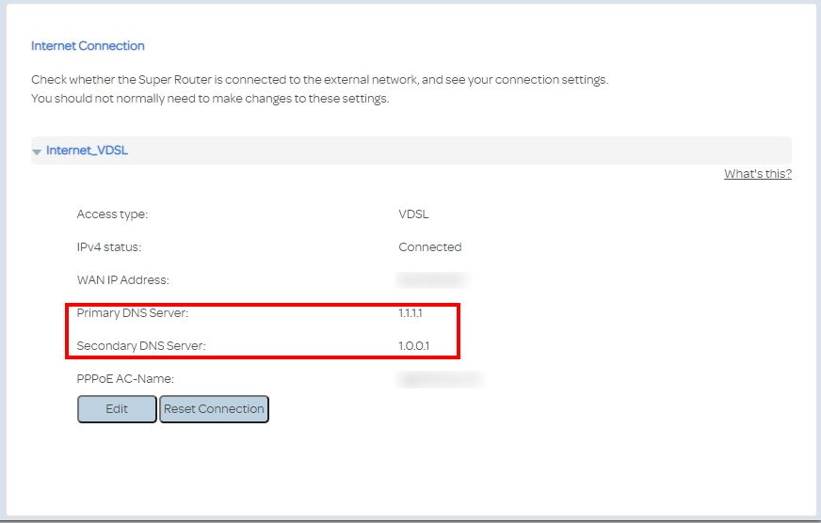Screen dimensions: 821x523
Task: Open the What's this? help link
Action: pos(758,174)
